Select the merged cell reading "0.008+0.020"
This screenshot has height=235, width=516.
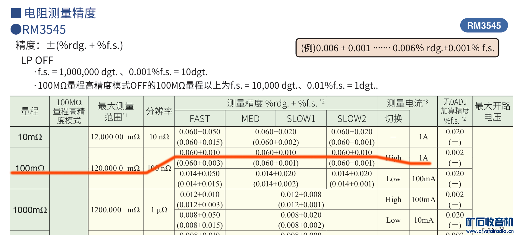pyautogui.click(x=301, y=220)
